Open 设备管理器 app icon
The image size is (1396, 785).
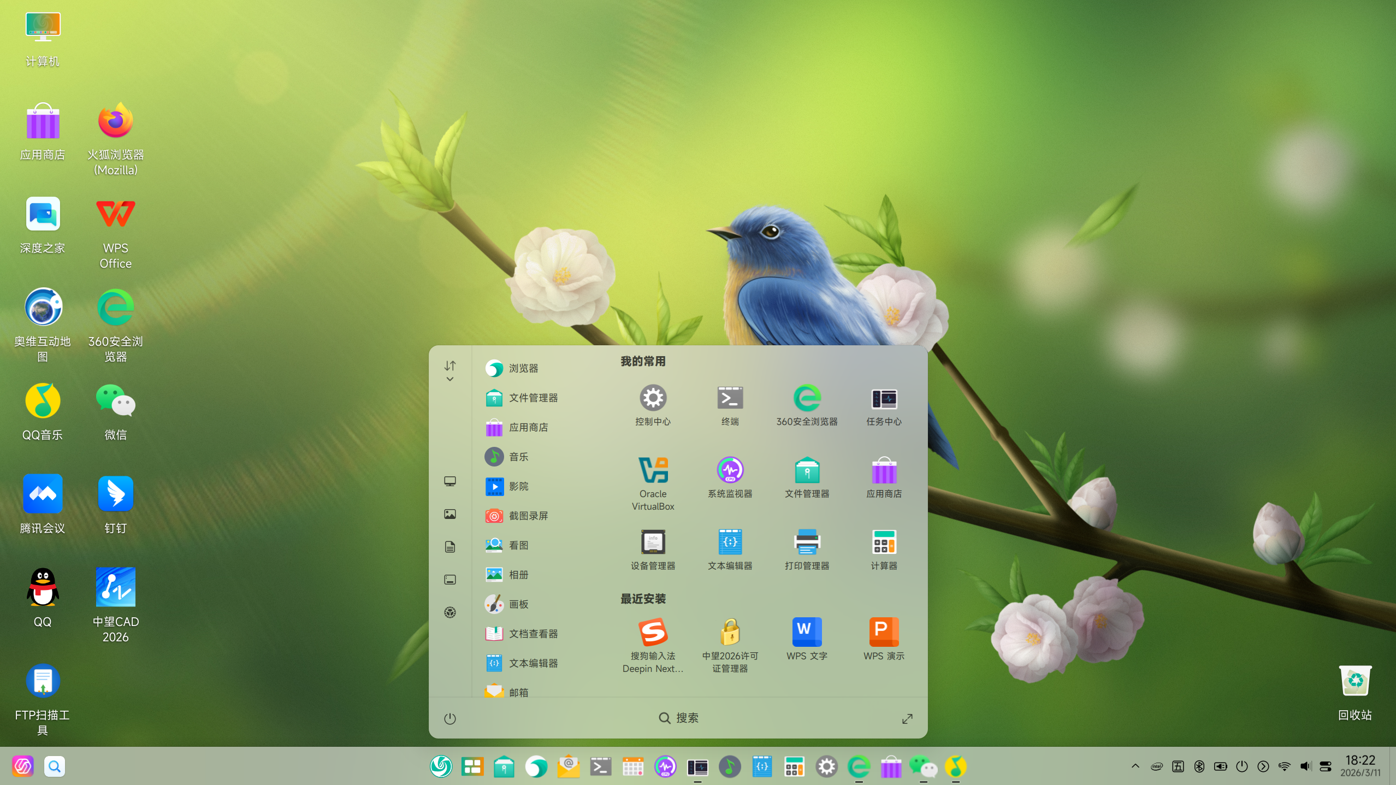[653, 542]
